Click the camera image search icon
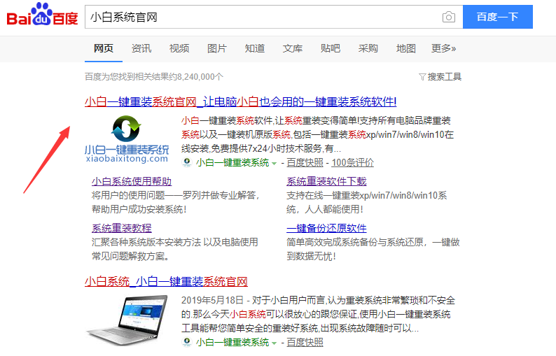Viewport: 556px width, 356px height. (x=448, y=17)
